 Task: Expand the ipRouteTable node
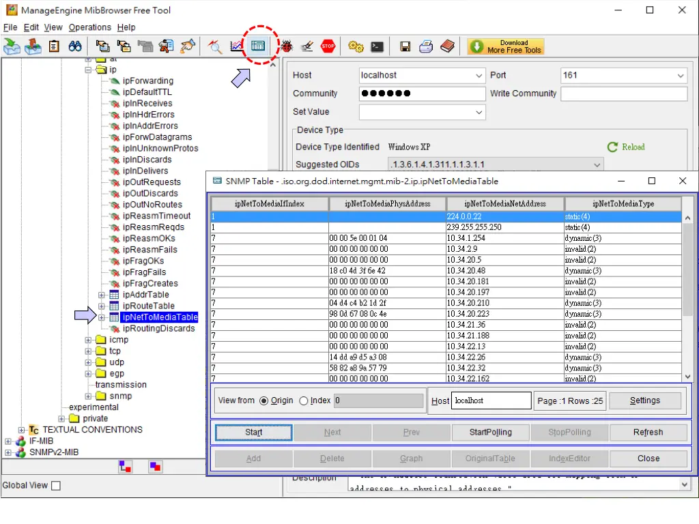(x=102, y=306)
